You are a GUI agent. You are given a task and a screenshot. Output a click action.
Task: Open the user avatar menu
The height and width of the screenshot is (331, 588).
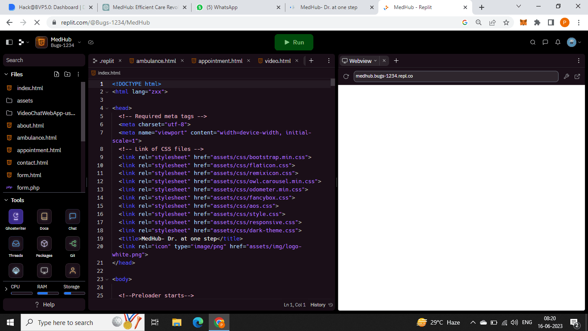click(x=574, y=42)
